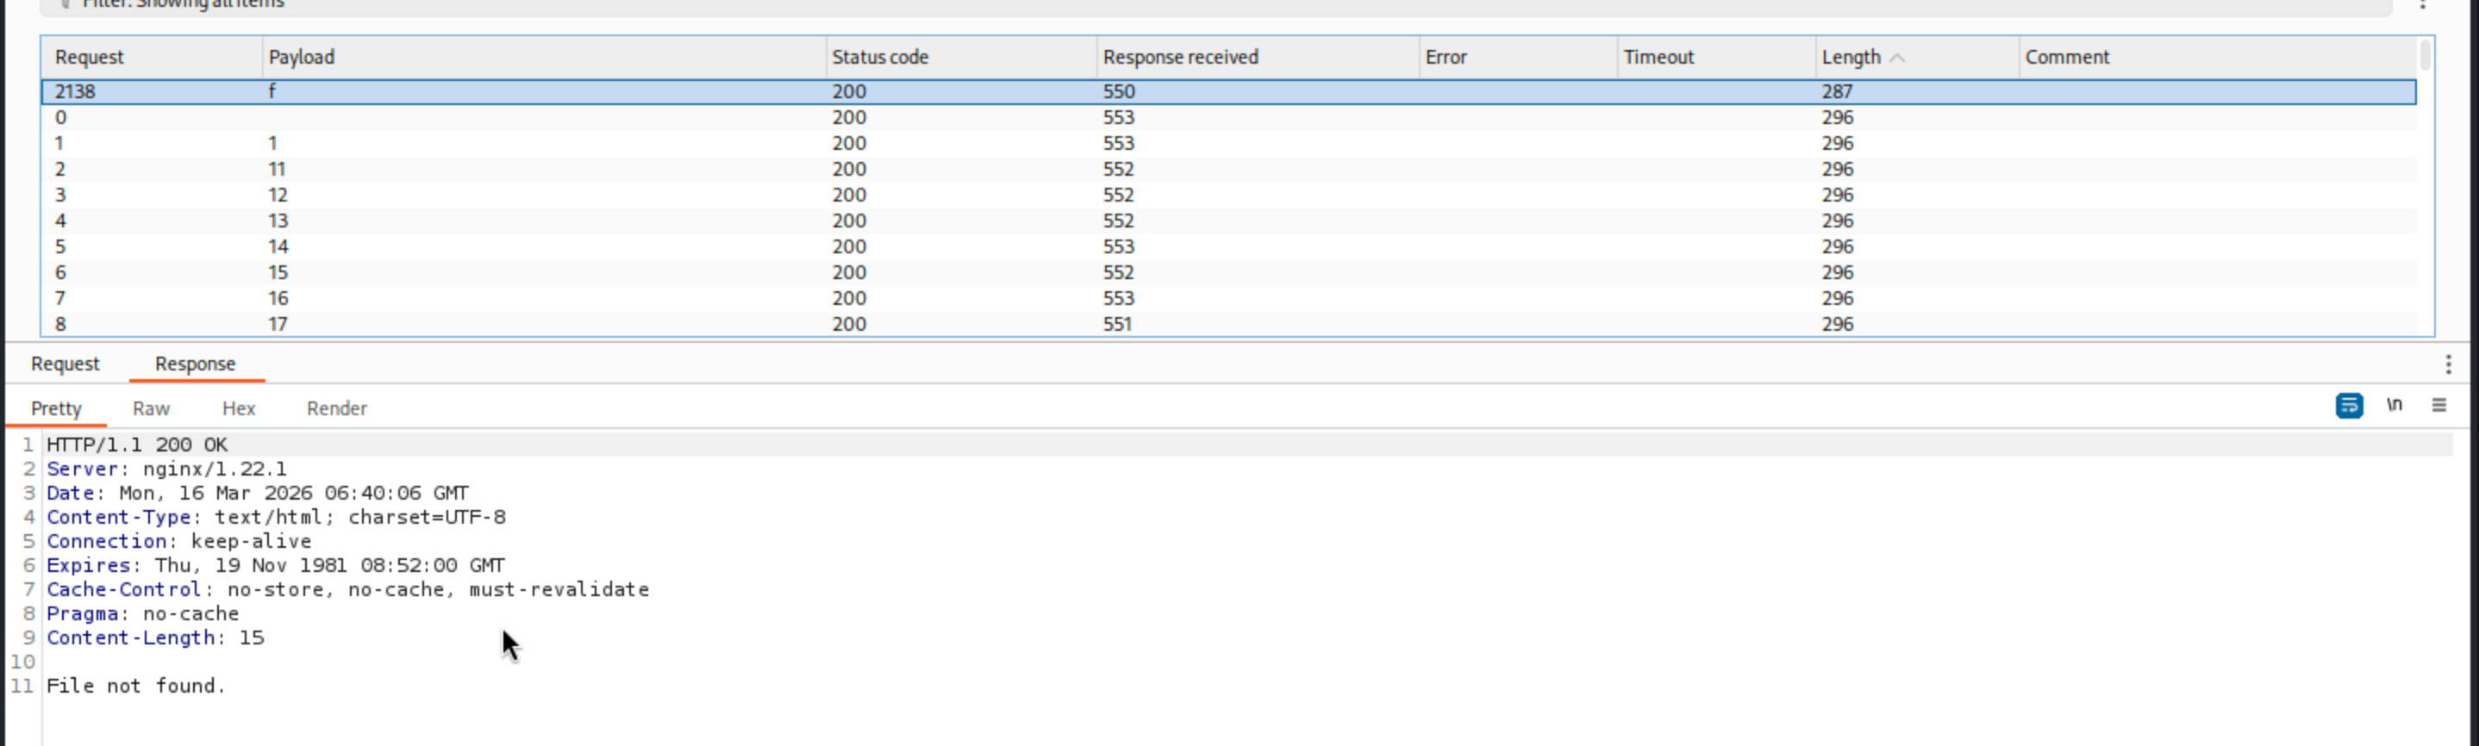Switch to Raw view

tap(151, 408)
